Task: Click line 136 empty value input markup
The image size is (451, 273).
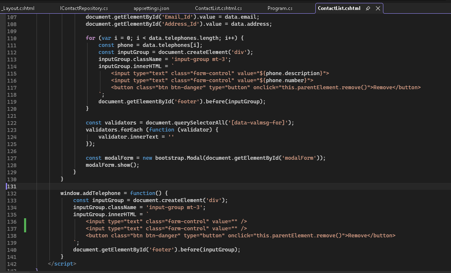Action: 166,222
